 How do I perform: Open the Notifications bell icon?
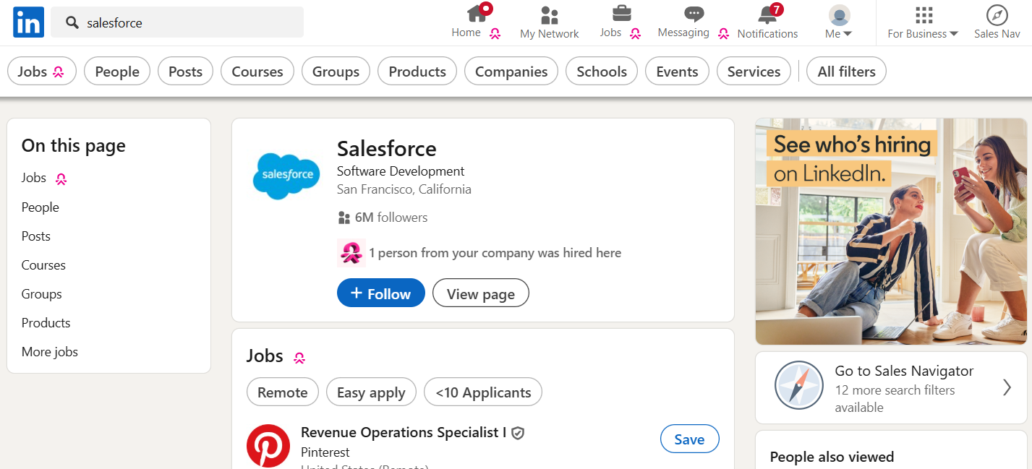(x=767, y=14)
